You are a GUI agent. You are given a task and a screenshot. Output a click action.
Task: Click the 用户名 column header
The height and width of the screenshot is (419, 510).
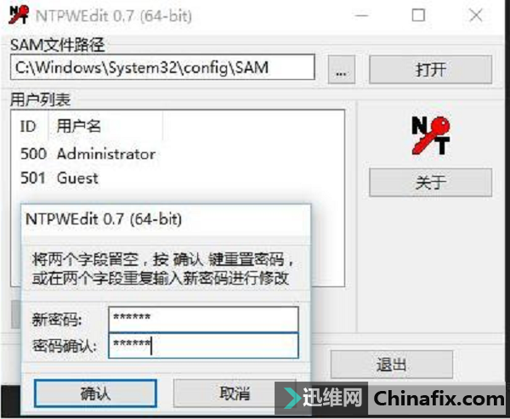pos(105,126)
